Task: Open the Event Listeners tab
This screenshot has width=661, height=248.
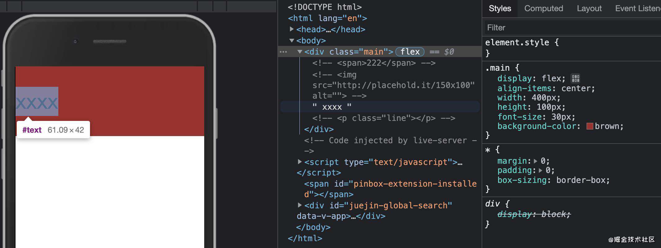Action: [x=638, y=8]
